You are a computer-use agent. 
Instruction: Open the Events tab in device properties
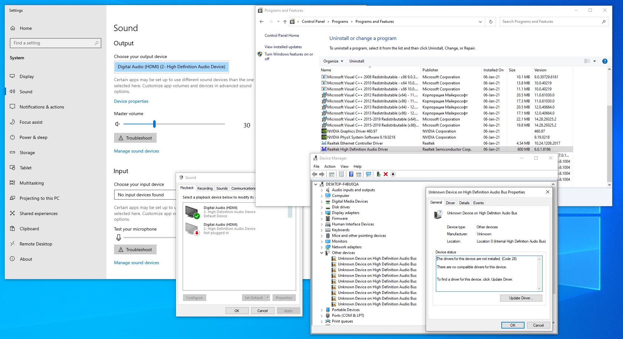pyautogui.click(x=478, y=203)
